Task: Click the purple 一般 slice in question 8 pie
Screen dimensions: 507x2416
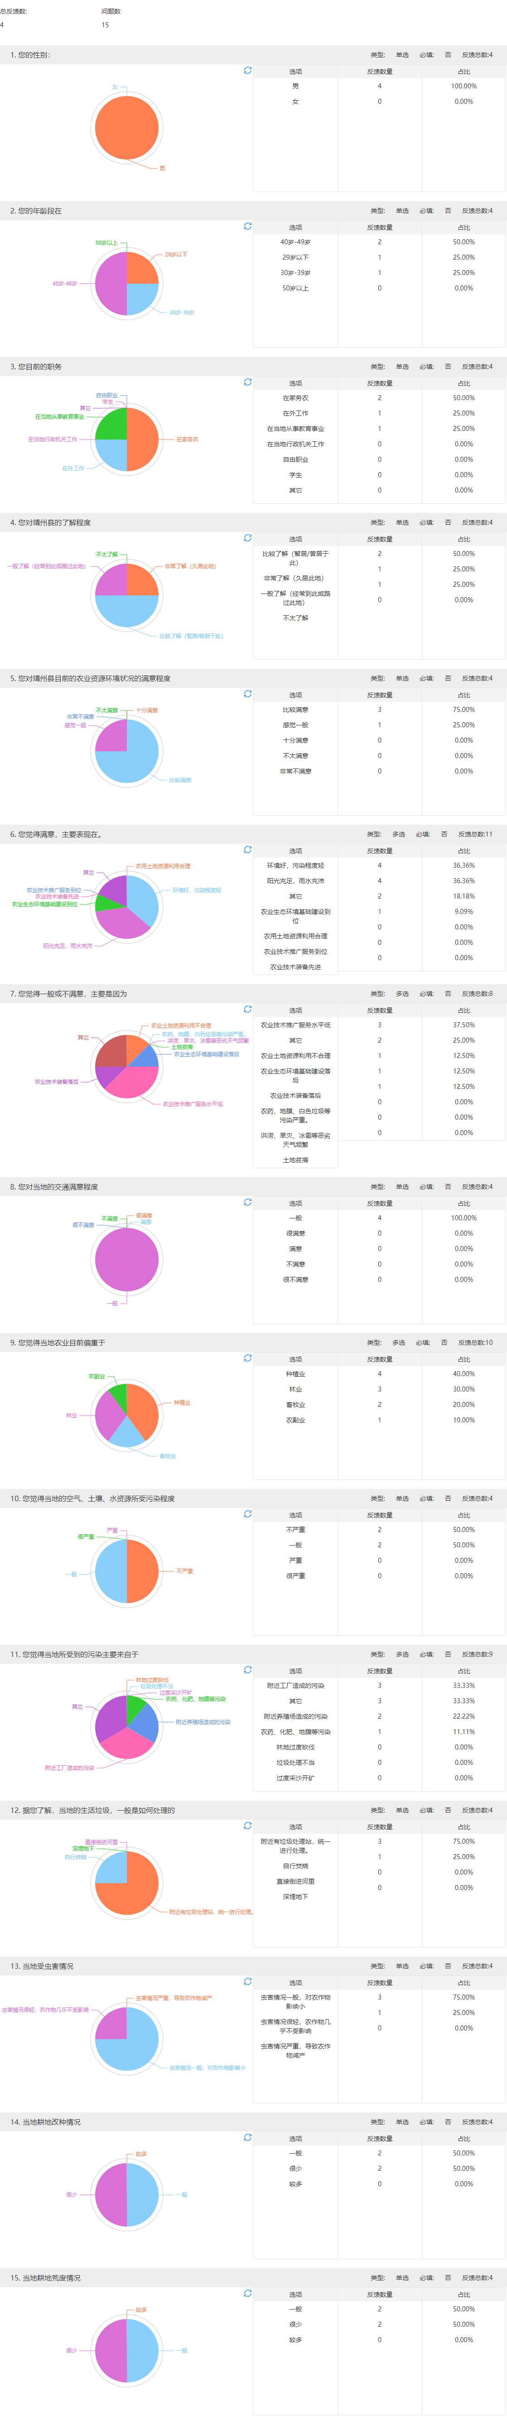Action: (126, 1259)
